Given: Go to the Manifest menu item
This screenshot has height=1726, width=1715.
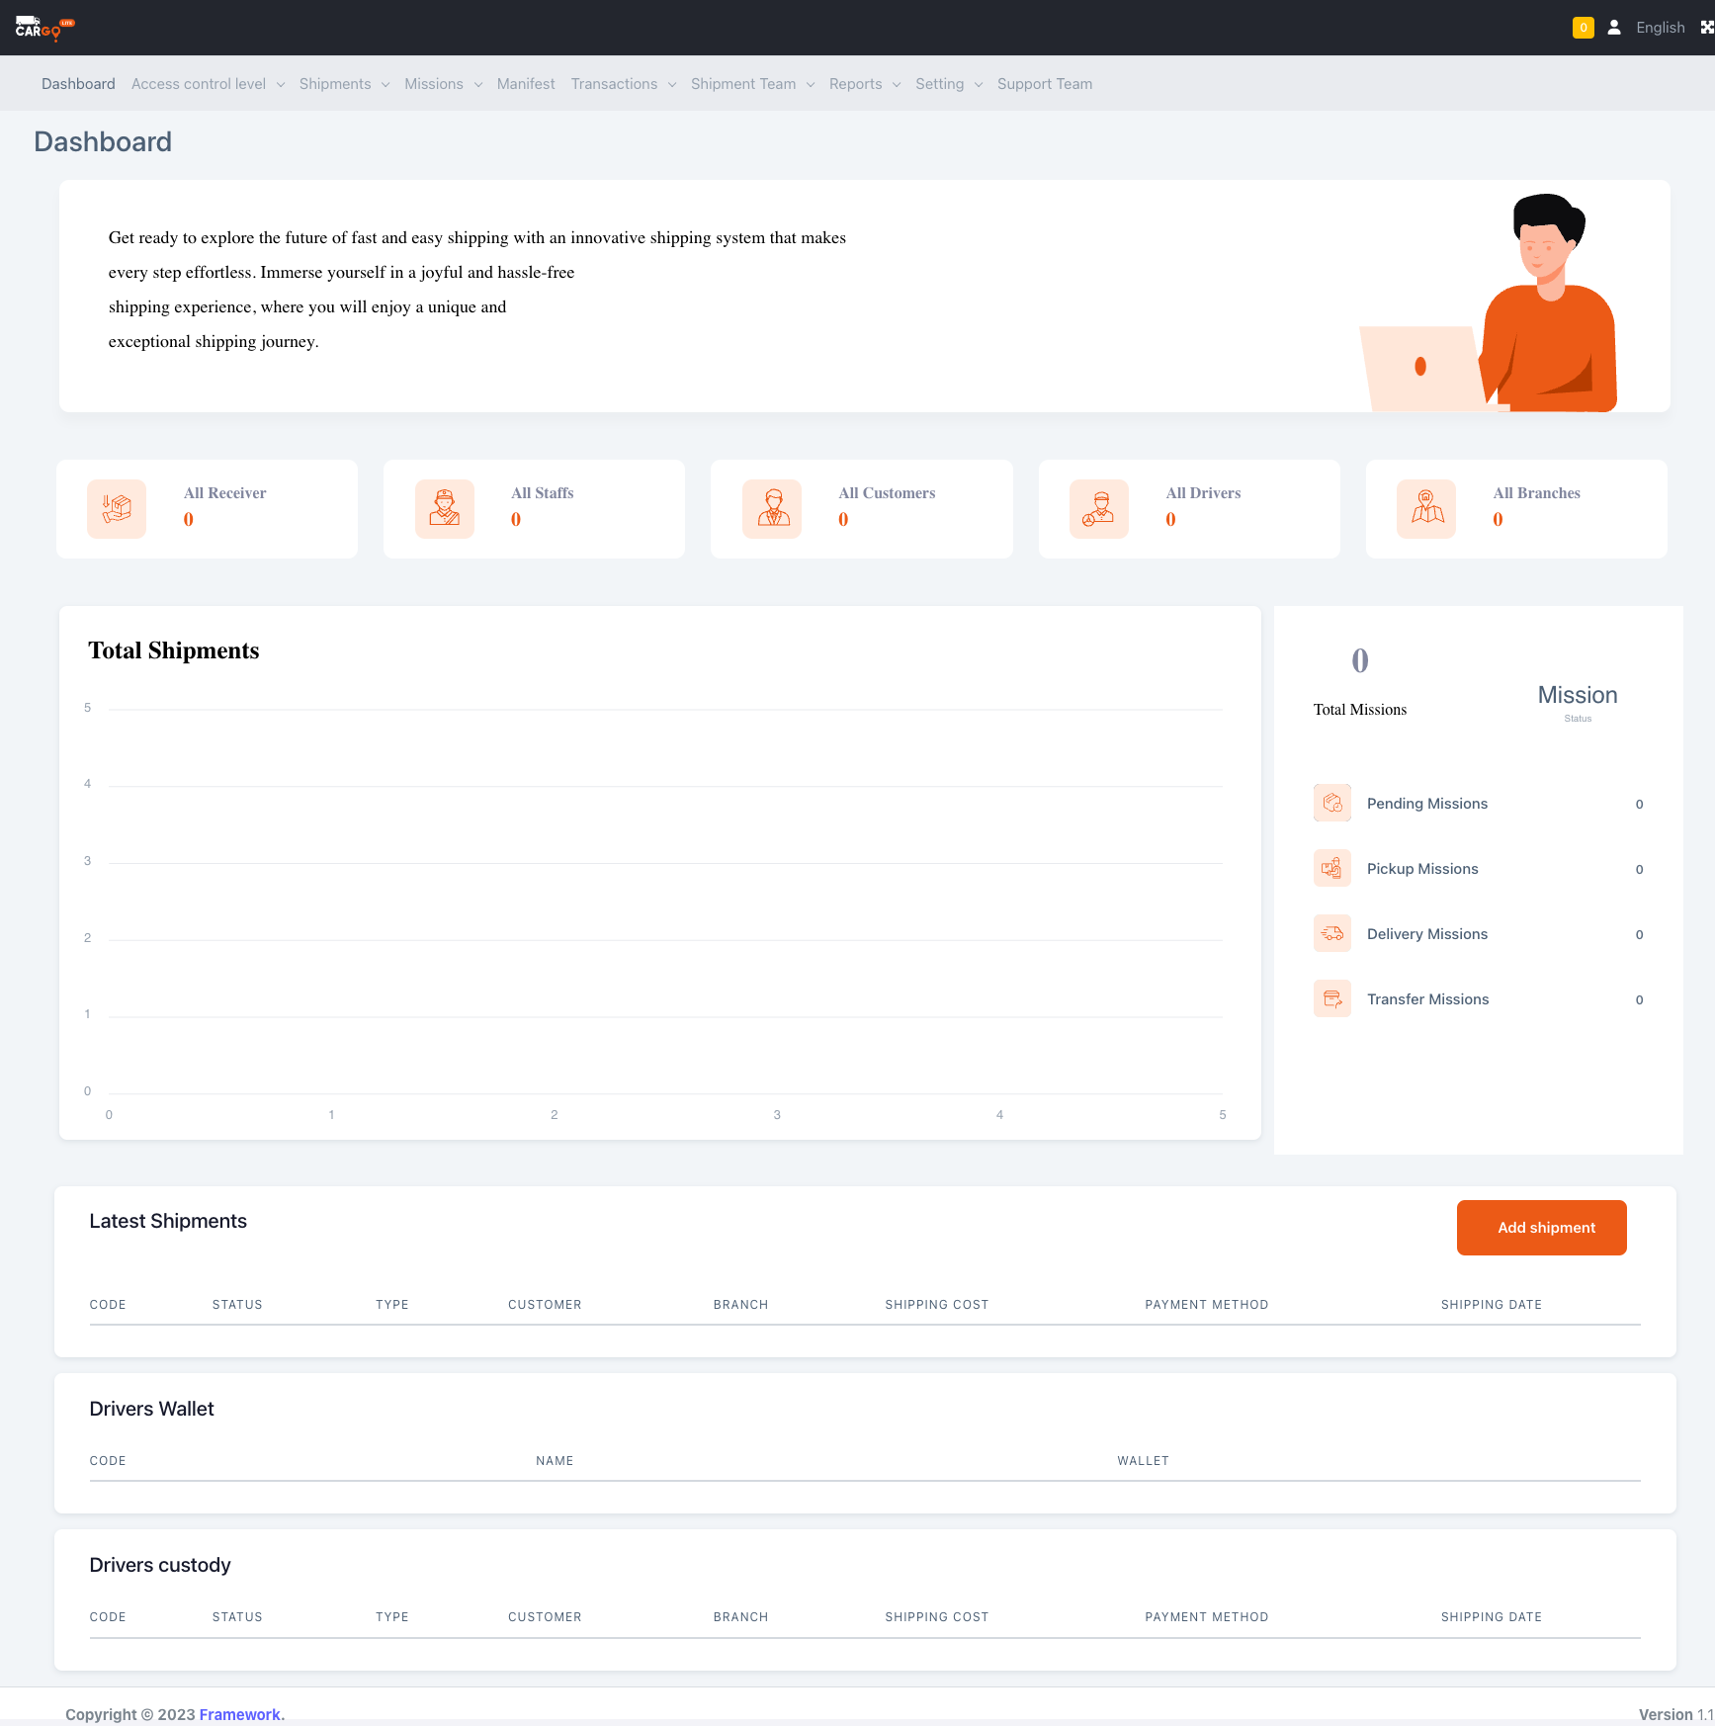Looking at the screenshot, I should [526, 84].
